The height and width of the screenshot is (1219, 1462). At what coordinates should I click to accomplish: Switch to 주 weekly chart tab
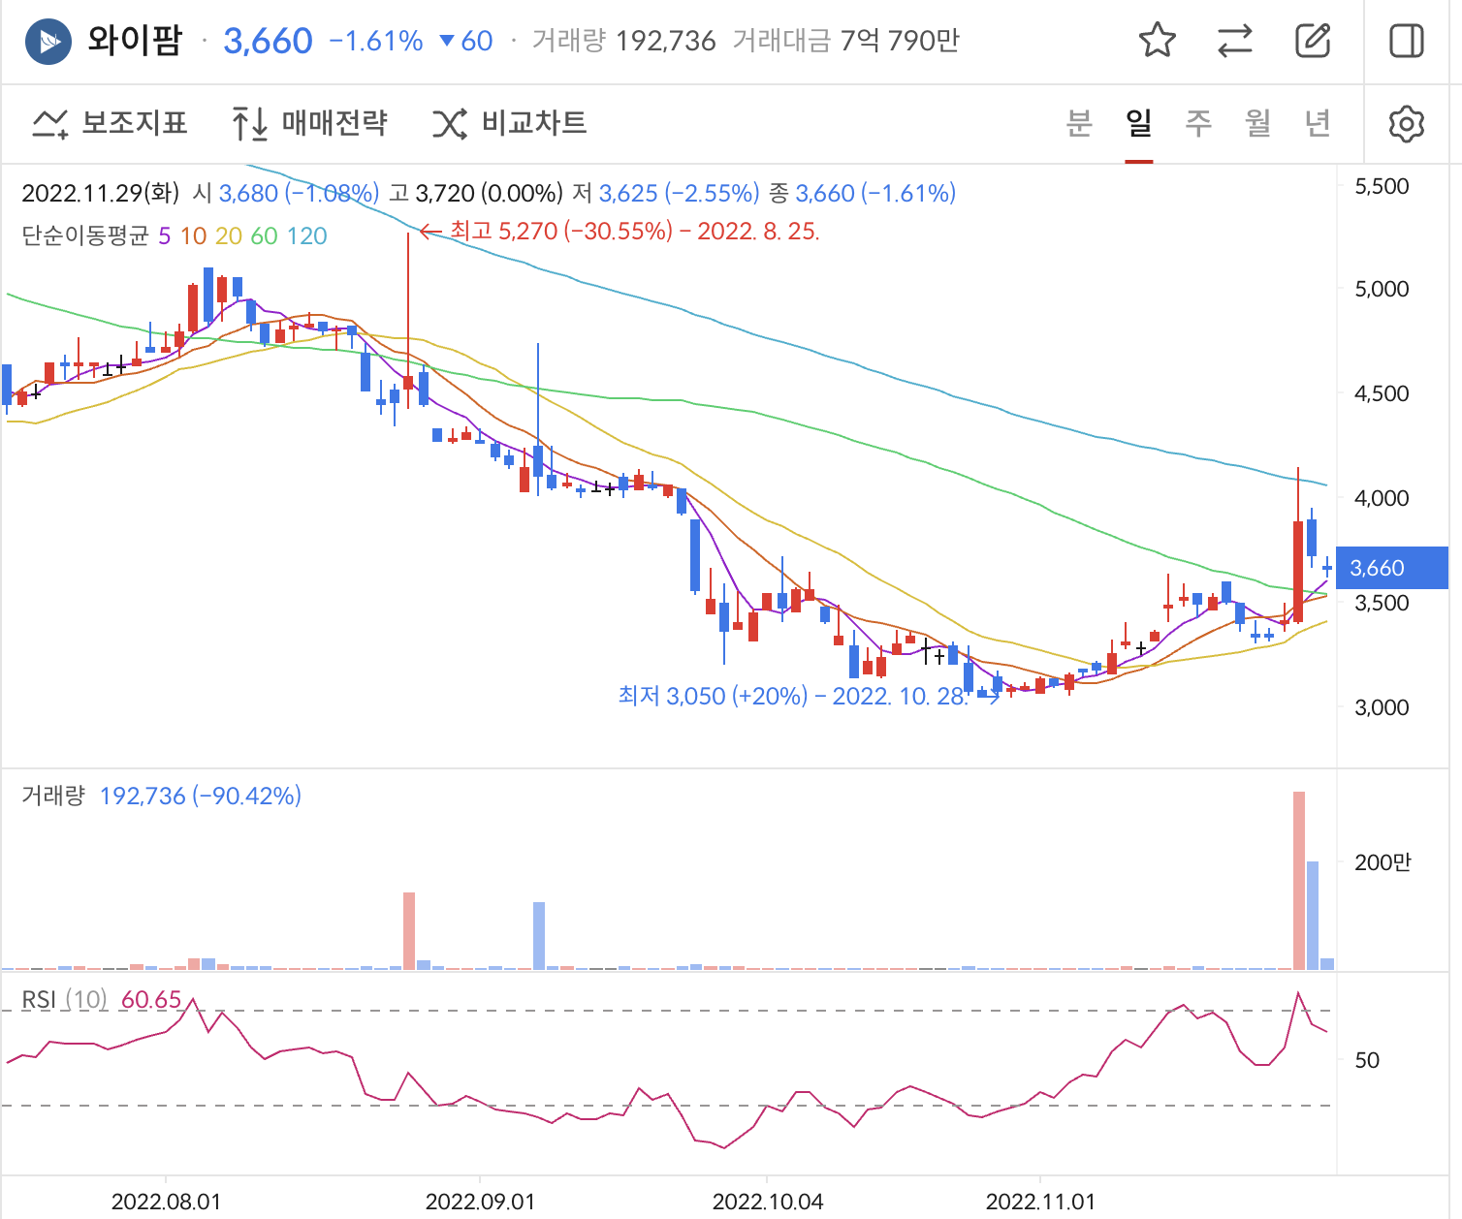pyautogui.click(x=1198, y=123)
